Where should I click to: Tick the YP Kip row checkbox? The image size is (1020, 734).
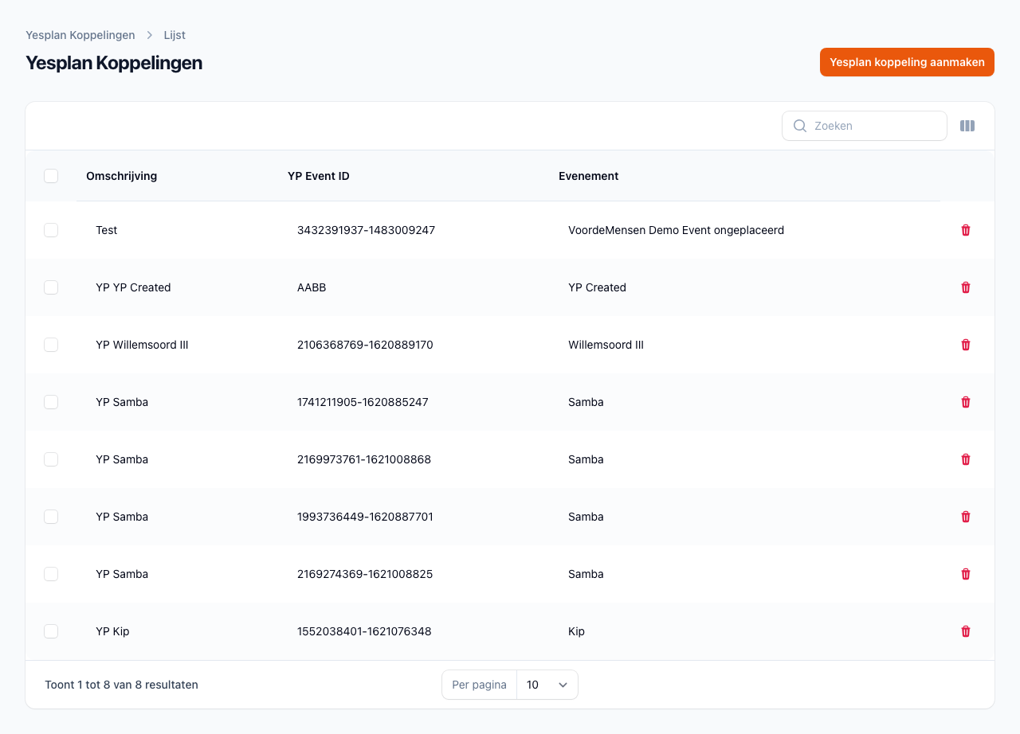(51, 631)
